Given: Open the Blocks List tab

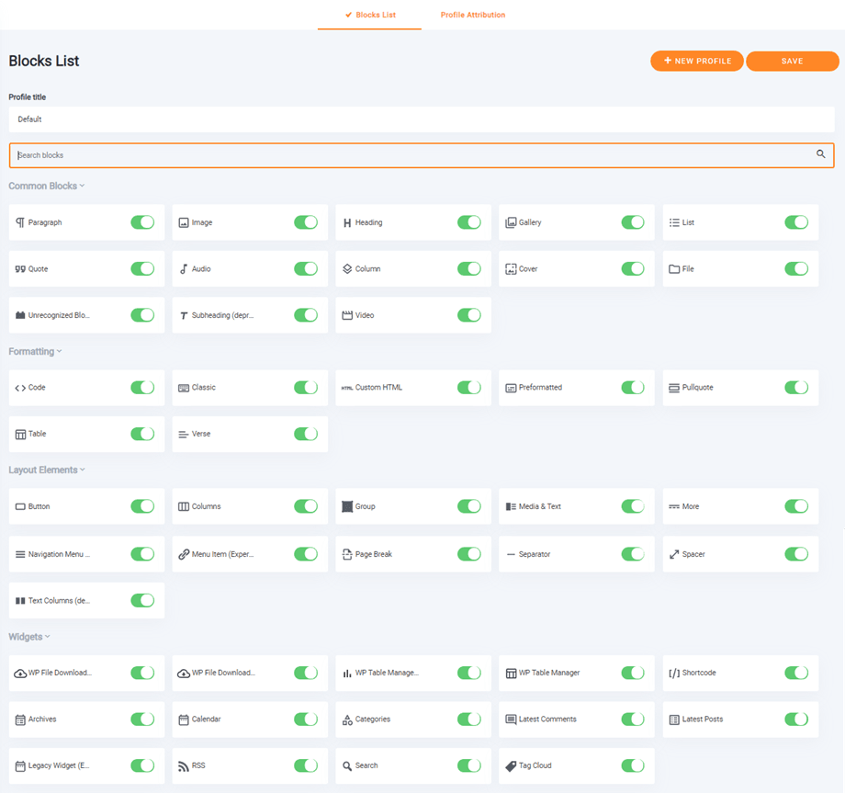Looking at the screenshot, I should pyautogui.click(x=370, y=15).
